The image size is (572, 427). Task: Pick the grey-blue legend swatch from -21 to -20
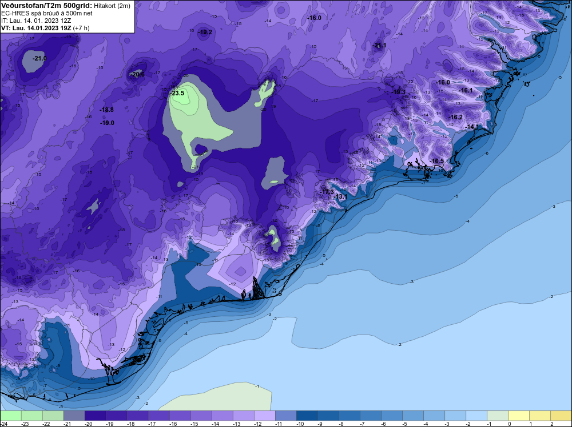pyautogui.click(x=74, y=416)
